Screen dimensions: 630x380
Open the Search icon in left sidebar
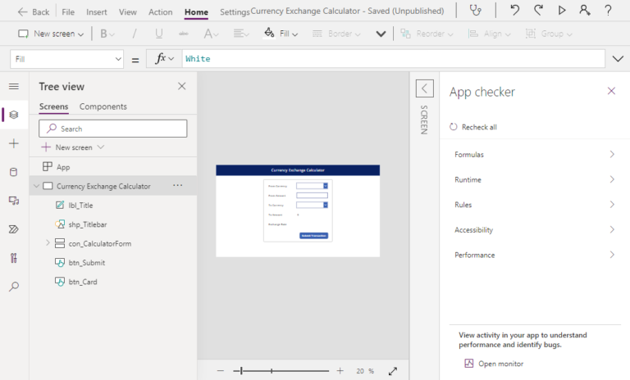point(13,287)
